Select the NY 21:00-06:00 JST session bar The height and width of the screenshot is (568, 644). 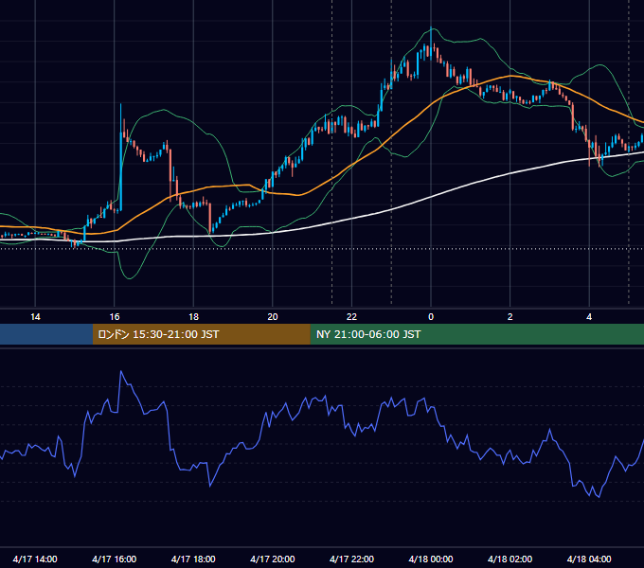(476, 334)
